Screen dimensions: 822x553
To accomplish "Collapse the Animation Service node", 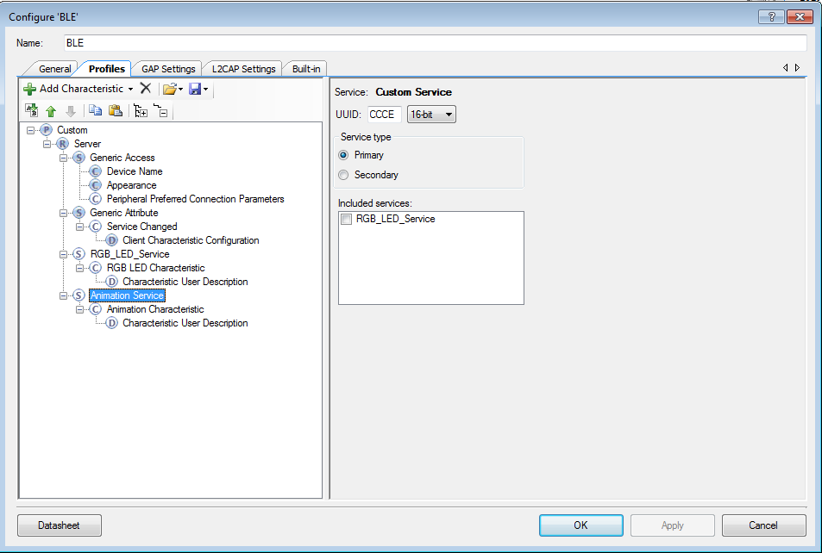I will 64,295.
